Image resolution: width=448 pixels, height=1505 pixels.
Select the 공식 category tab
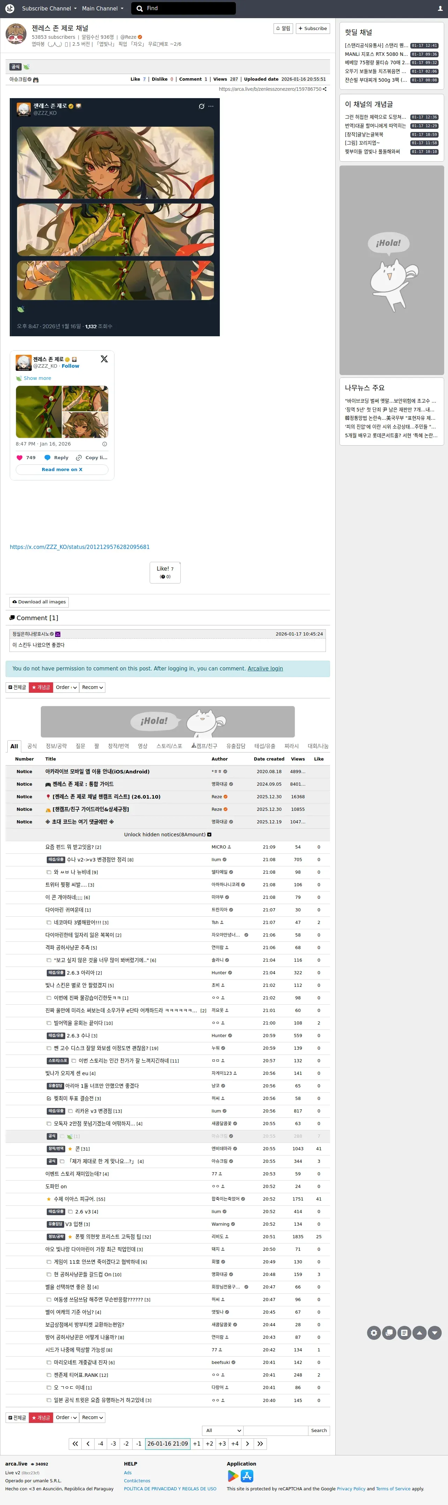tap(32, 746)
